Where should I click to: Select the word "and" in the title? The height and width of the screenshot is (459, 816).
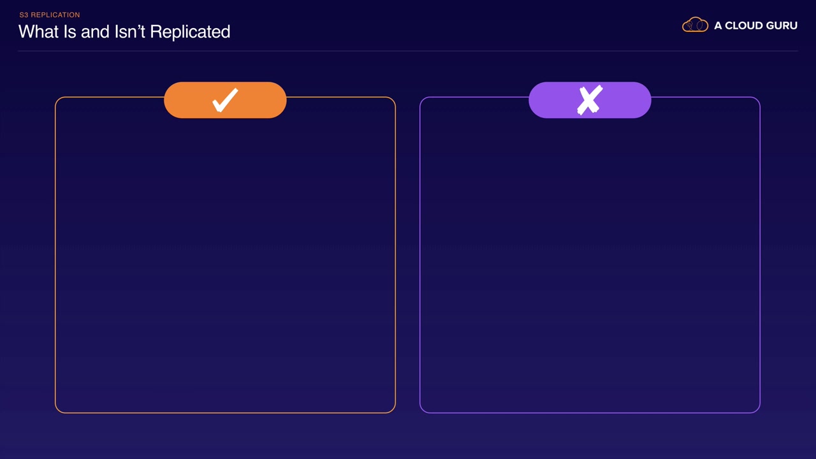(95, 32)
